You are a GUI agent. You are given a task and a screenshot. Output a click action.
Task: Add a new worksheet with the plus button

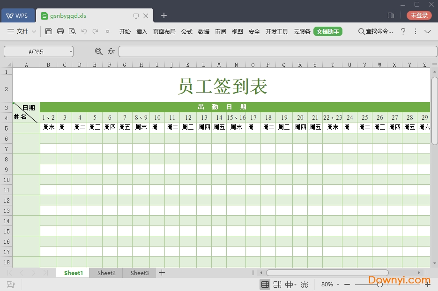[x=162, y=273]
